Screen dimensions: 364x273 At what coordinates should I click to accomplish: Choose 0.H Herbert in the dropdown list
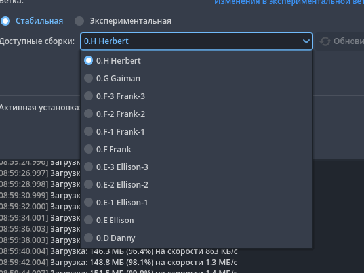point(196,60)
